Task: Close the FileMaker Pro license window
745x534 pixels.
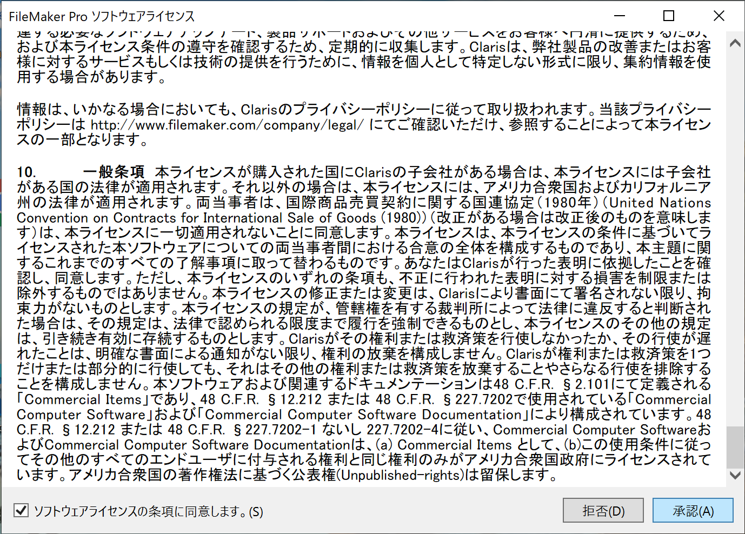Action: 719,16
